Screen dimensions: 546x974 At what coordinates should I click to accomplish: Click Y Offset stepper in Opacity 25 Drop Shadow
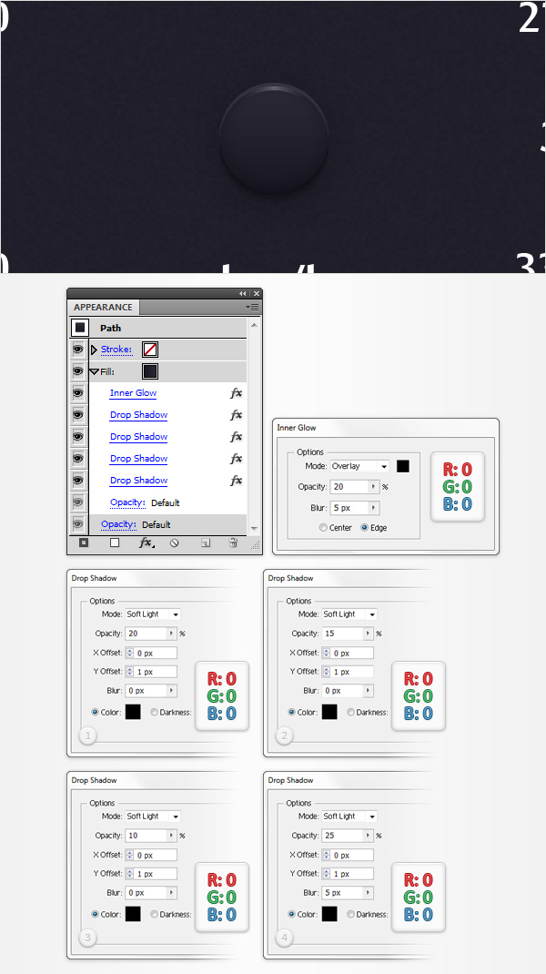pos(326,874)
